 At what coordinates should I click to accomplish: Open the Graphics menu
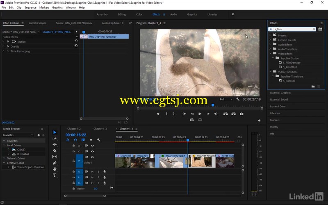57,7
